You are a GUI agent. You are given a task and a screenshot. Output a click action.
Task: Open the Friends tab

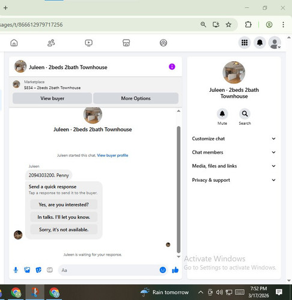(x=51, y=43)
